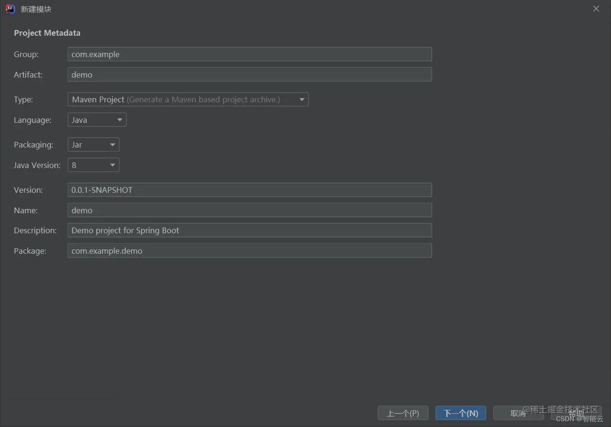Click the Version field with 0.0.1-SNAPSHOT
Image resolution: width=611 pixels, height=427 pixels.
pos(250,190)
